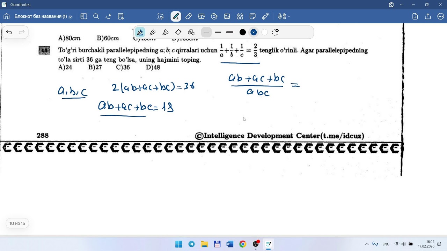Select the Eraser tool
This screenshot has height=251, width=447.
pos(189,16)
